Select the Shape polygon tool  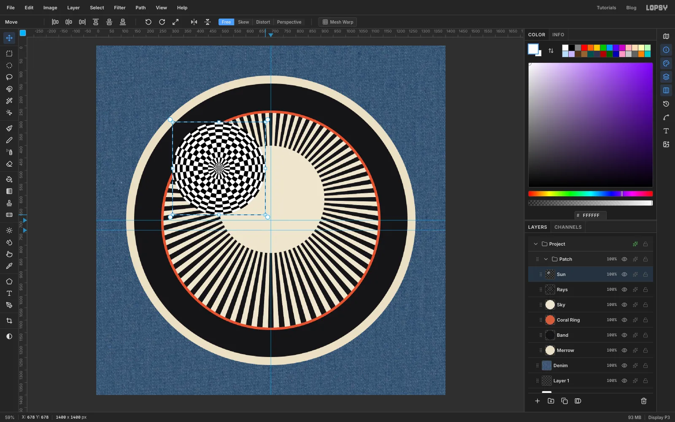click(x=9, y=281)
